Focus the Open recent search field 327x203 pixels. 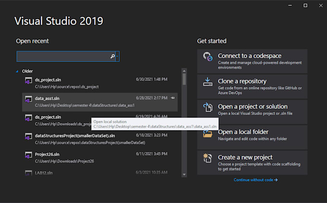tap(63, 57)
